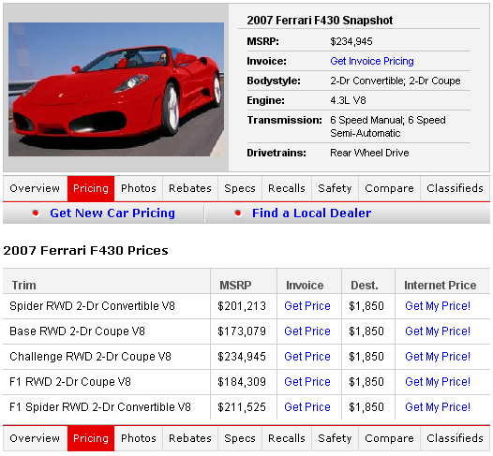Select the snapshot MSRP value $234,945

351,41
